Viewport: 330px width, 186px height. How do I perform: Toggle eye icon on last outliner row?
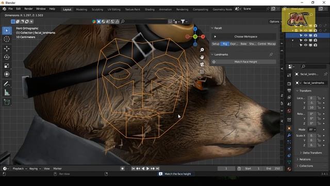[x=306, y=45]
